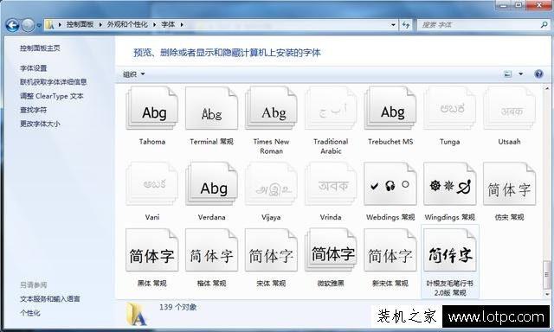Open 字体设置 link
Screen dimensions: 554x332
click(x=33, y=68)
